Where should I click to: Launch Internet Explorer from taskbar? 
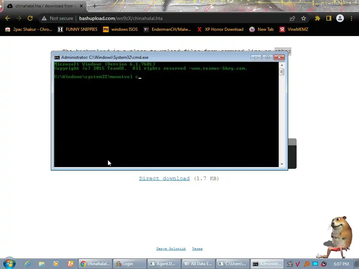[x=27, y=264]
